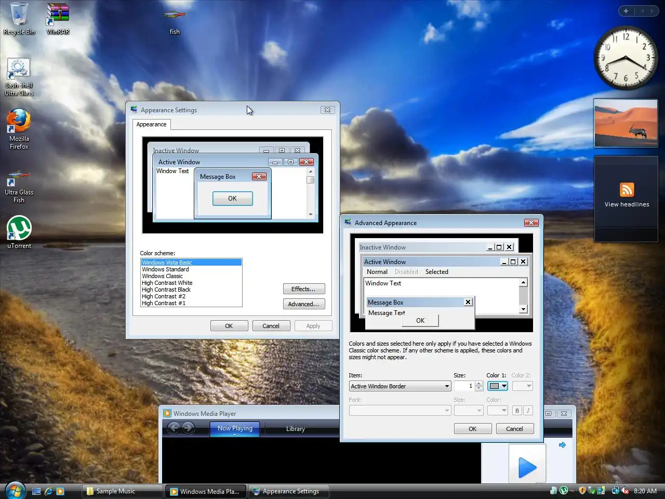Click OK in Advanced Appearance dialog
This screenshot has width=665, height=499.
[472, 429]
